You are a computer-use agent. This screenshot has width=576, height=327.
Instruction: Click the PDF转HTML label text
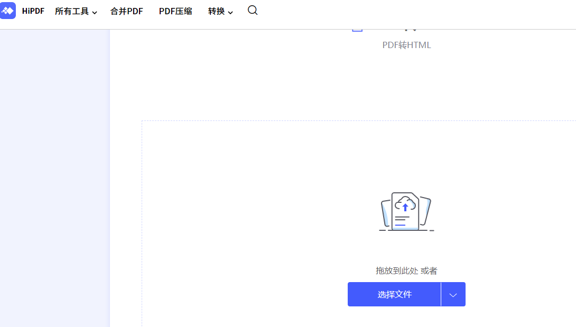(x=407, y=45)
